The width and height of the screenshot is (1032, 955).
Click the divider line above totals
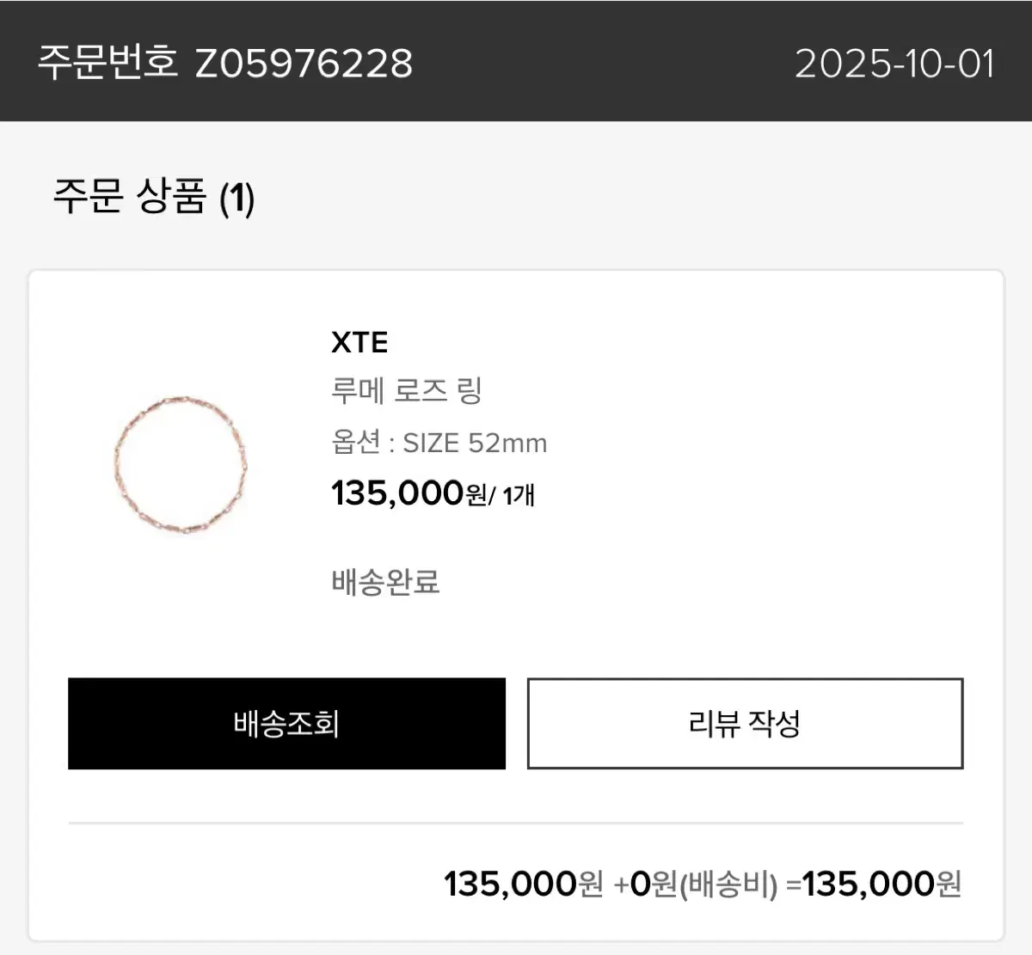point(516,823)
